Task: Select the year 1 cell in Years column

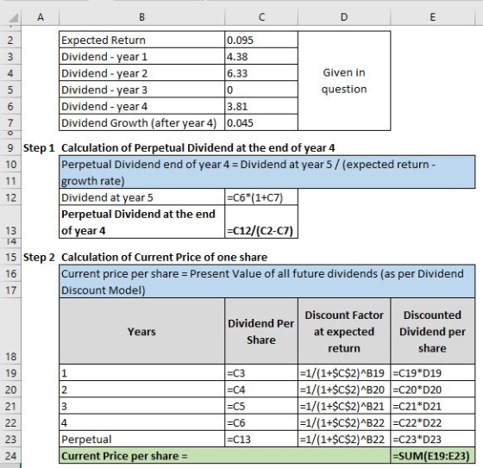Action: [x=141, y=373]
